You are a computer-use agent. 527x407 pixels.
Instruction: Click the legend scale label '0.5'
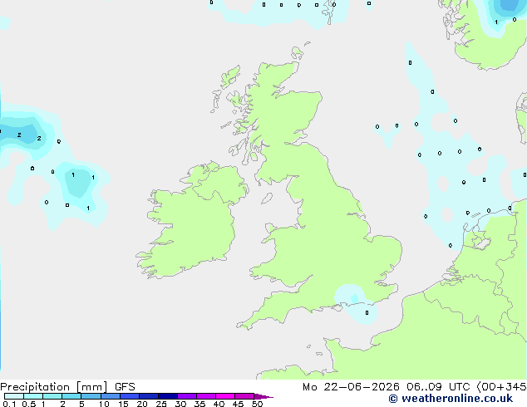[29, 404]
